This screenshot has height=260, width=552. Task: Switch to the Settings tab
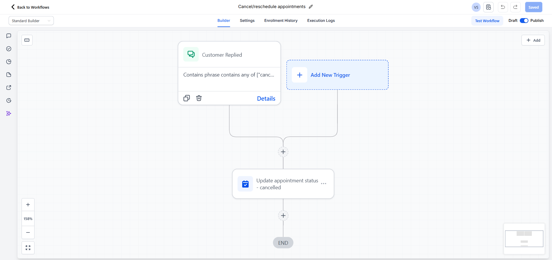tap(247, 21)
